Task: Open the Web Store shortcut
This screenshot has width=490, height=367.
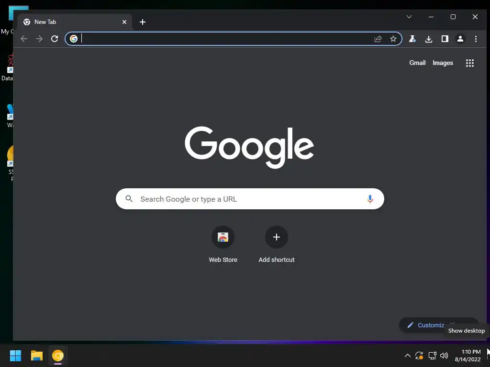Action: coord(223,245)
